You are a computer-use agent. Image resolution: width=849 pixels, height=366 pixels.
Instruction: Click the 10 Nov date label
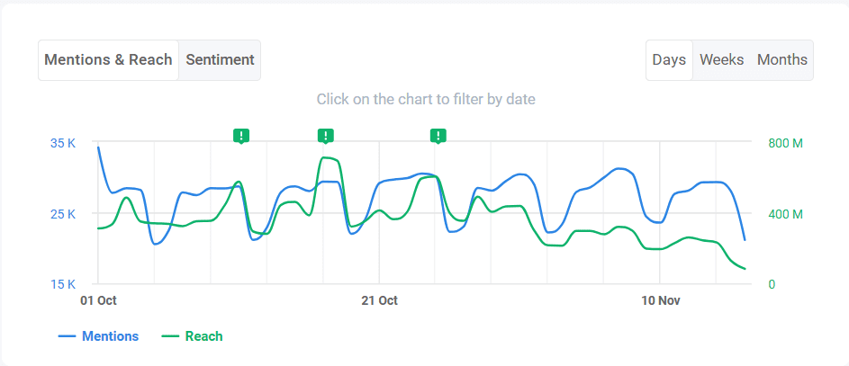tap(660, 300)
